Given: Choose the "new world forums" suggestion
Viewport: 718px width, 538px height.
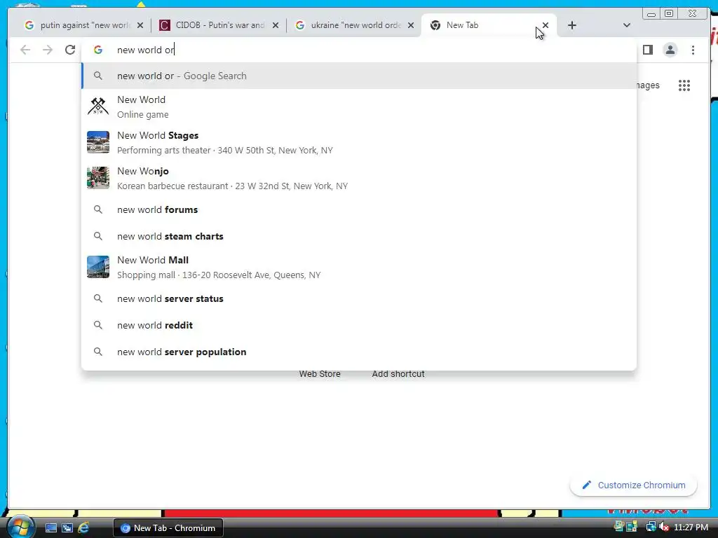Looking at the screenshot, I should click(x=359, y=209).
